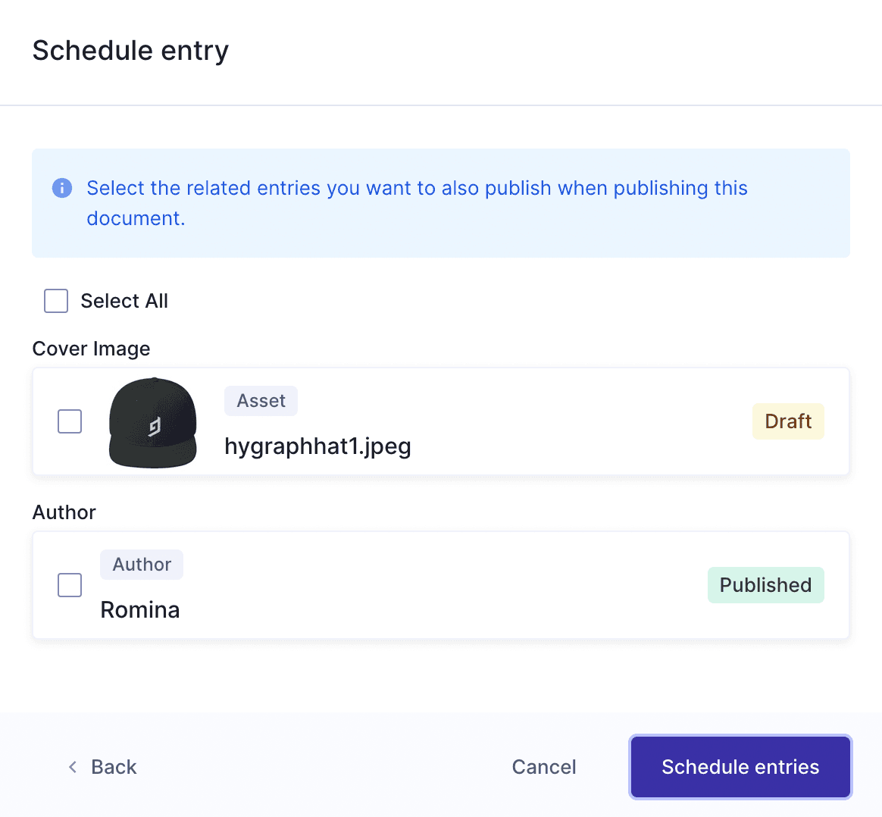Select the Author section header
The height and width of the screenshot is (817, 882).
[x=64, y=512]
